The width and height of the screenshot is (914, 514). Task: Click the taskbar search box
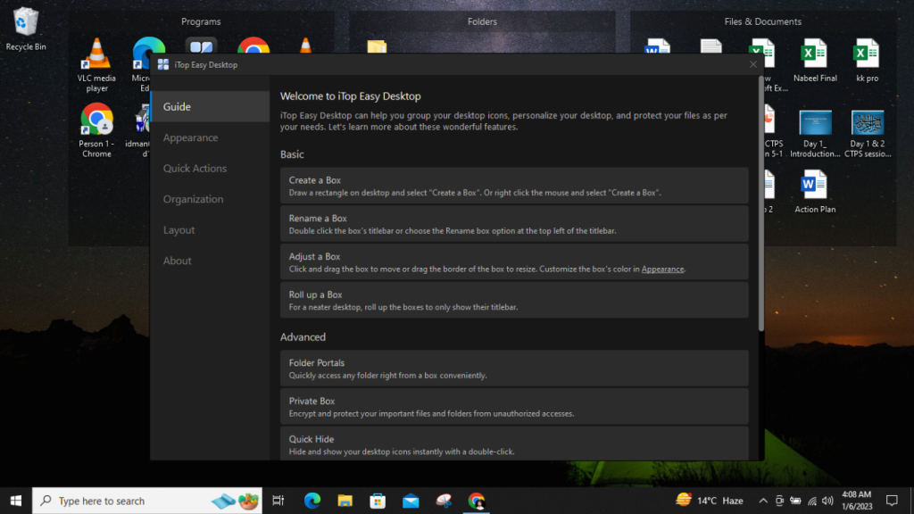point(134,501)
